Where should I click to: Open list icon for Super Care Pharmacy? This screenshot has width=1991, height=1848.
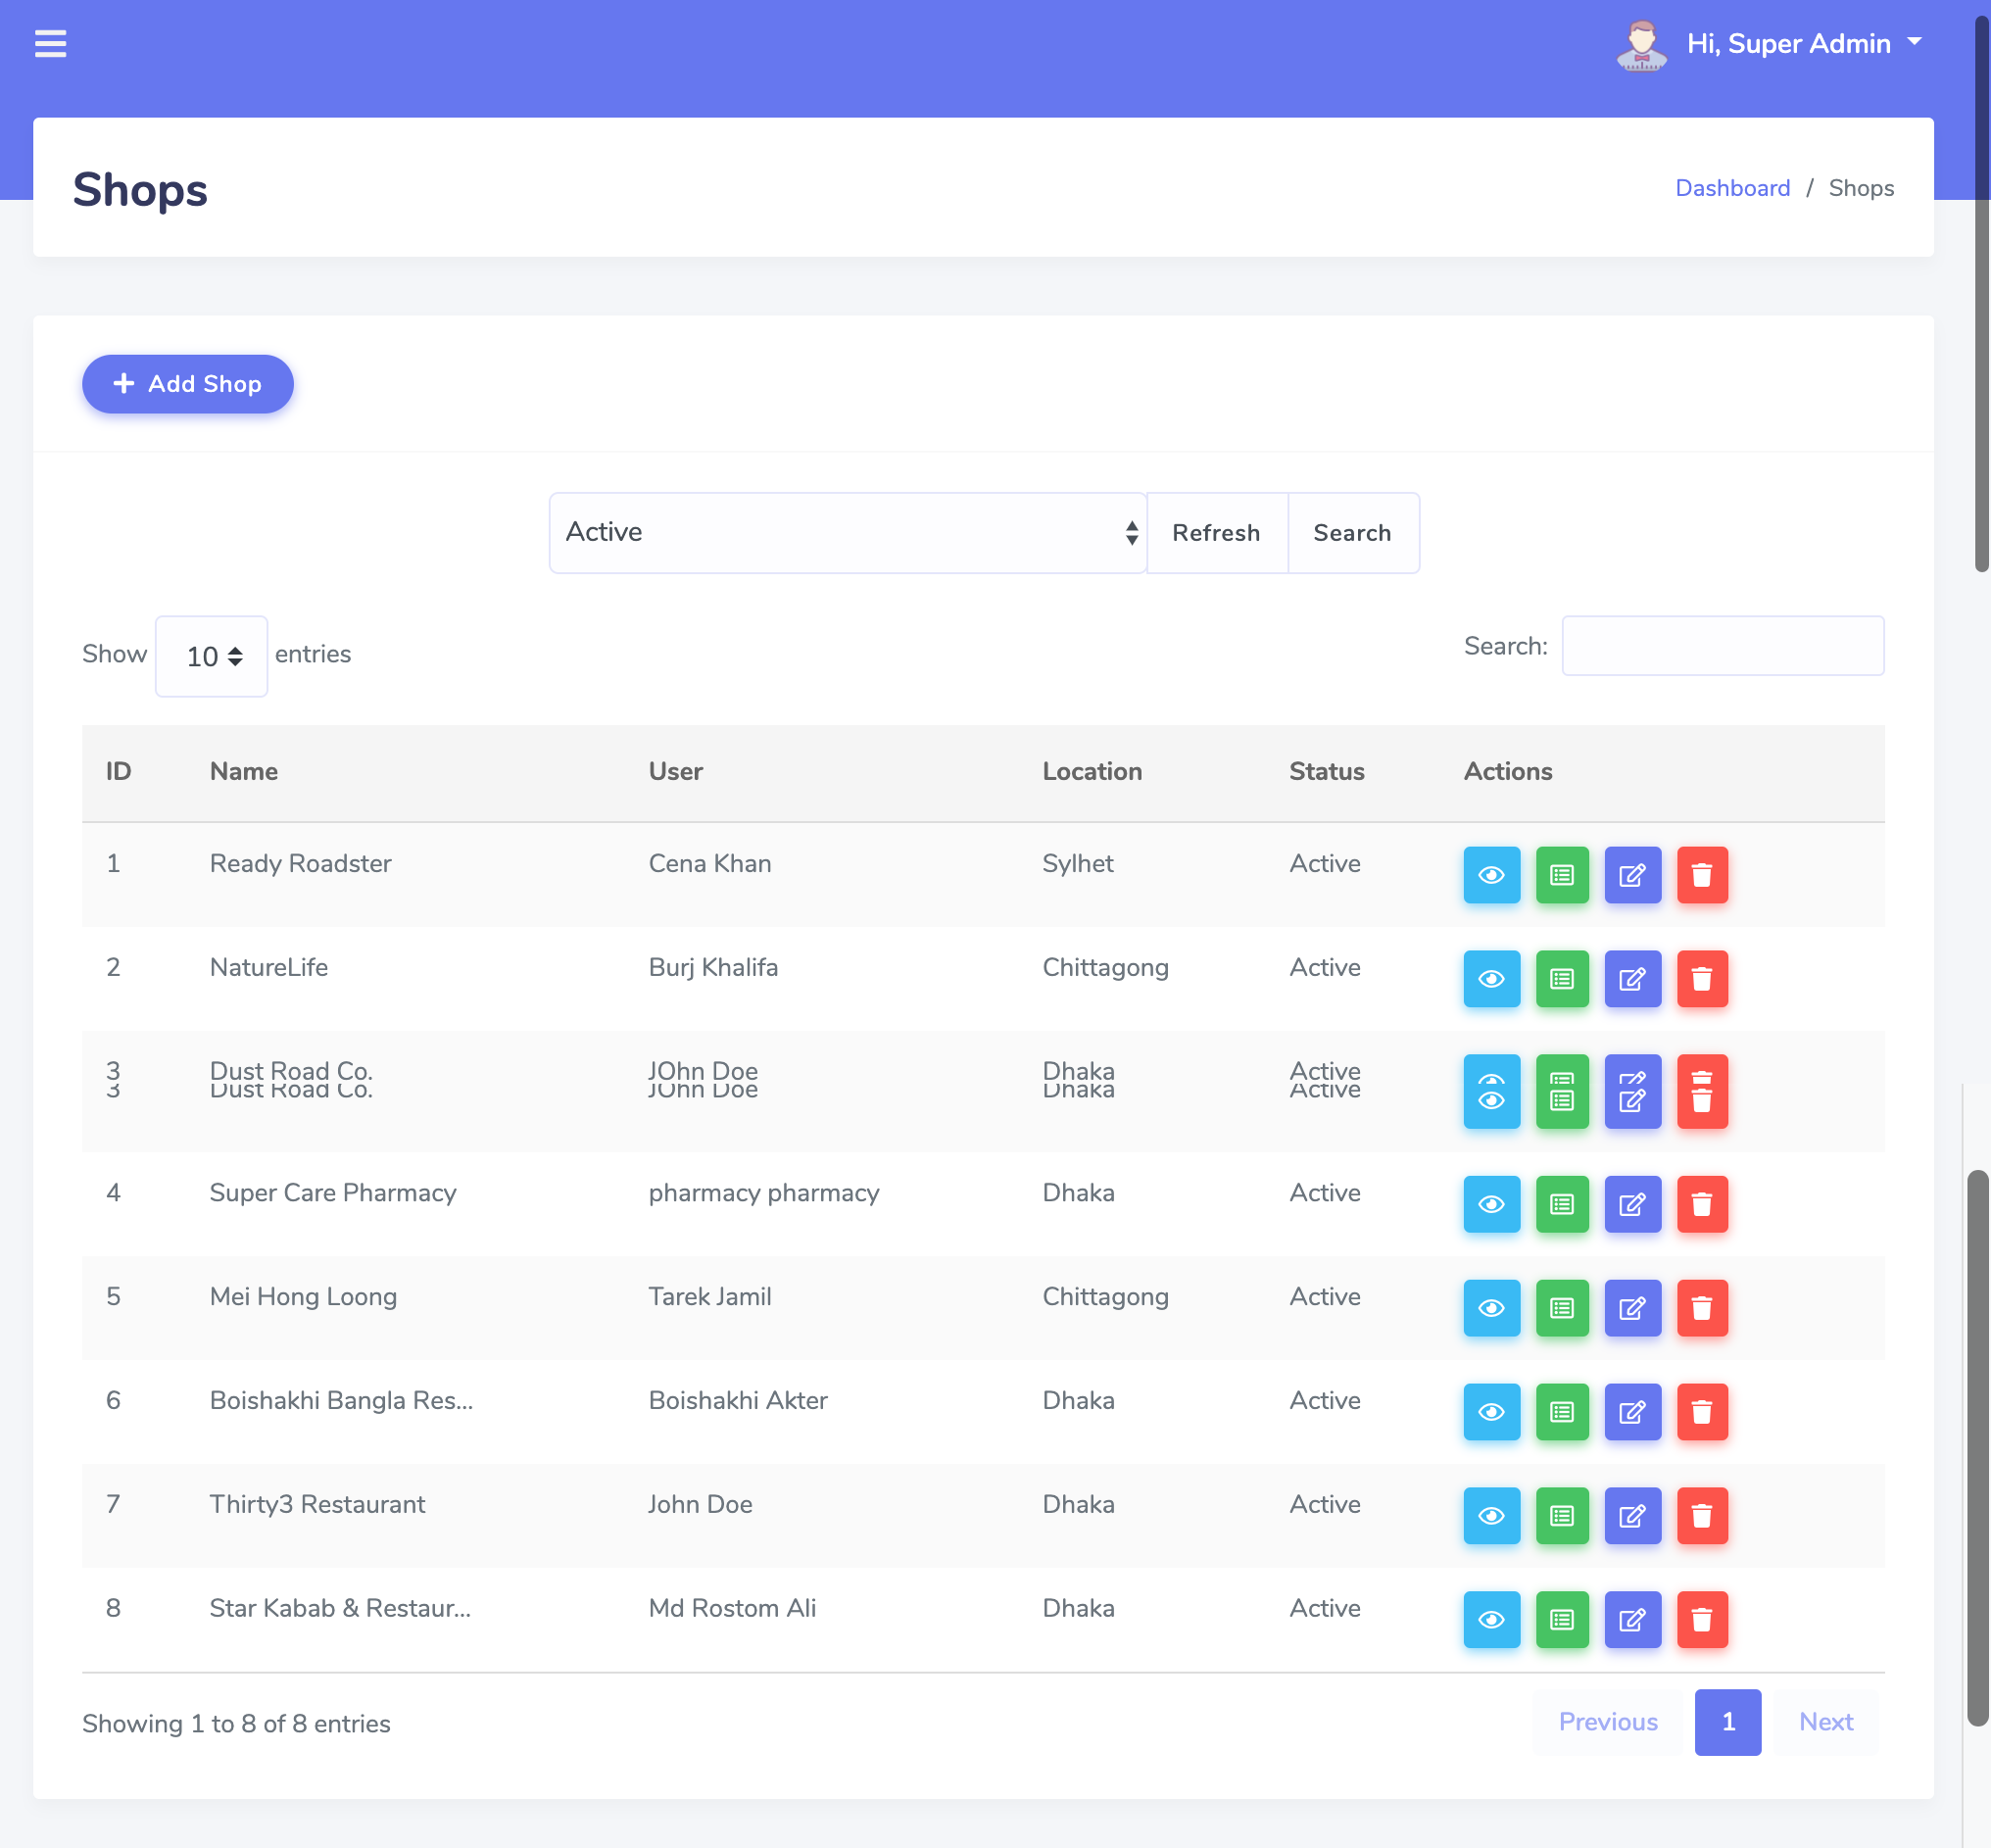pyautogui.click(x=1561, y=1204)
